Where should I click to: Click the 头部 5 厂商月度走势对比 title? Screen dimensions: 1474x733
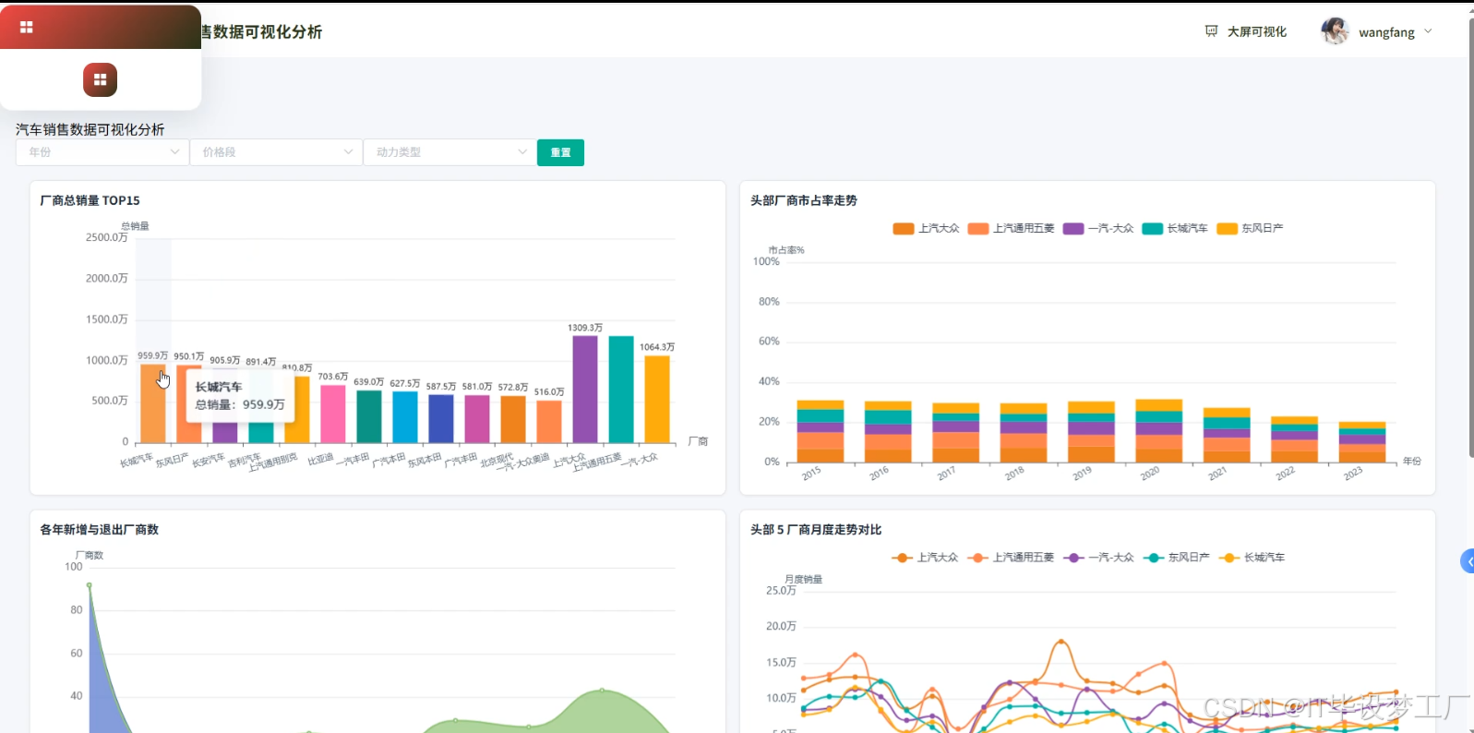coord(816,530)
